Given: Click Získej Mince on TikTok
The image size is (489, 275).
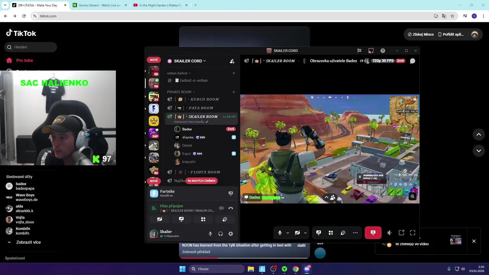Looking at the screenshot, I should (x=421, y=34).
